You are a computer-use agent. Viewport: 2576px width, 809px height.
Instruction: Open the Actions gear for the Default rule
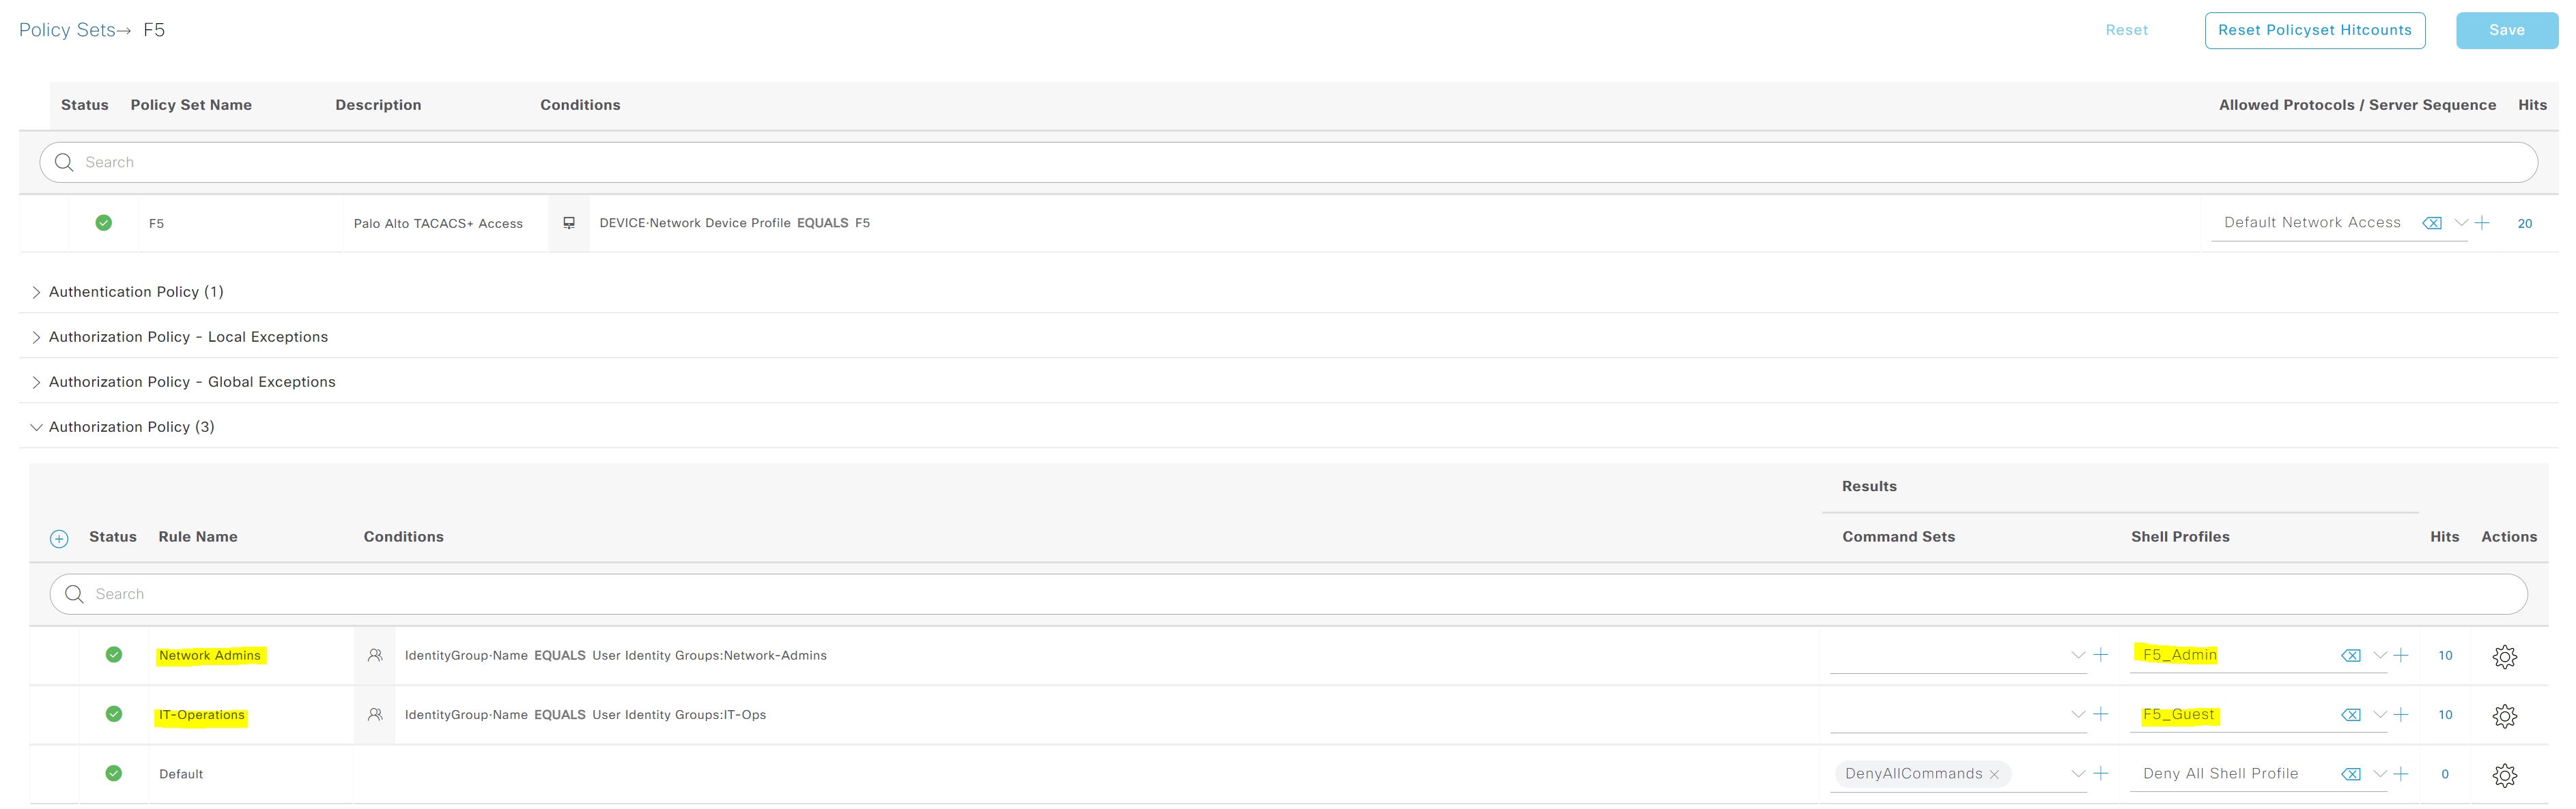2506,774
